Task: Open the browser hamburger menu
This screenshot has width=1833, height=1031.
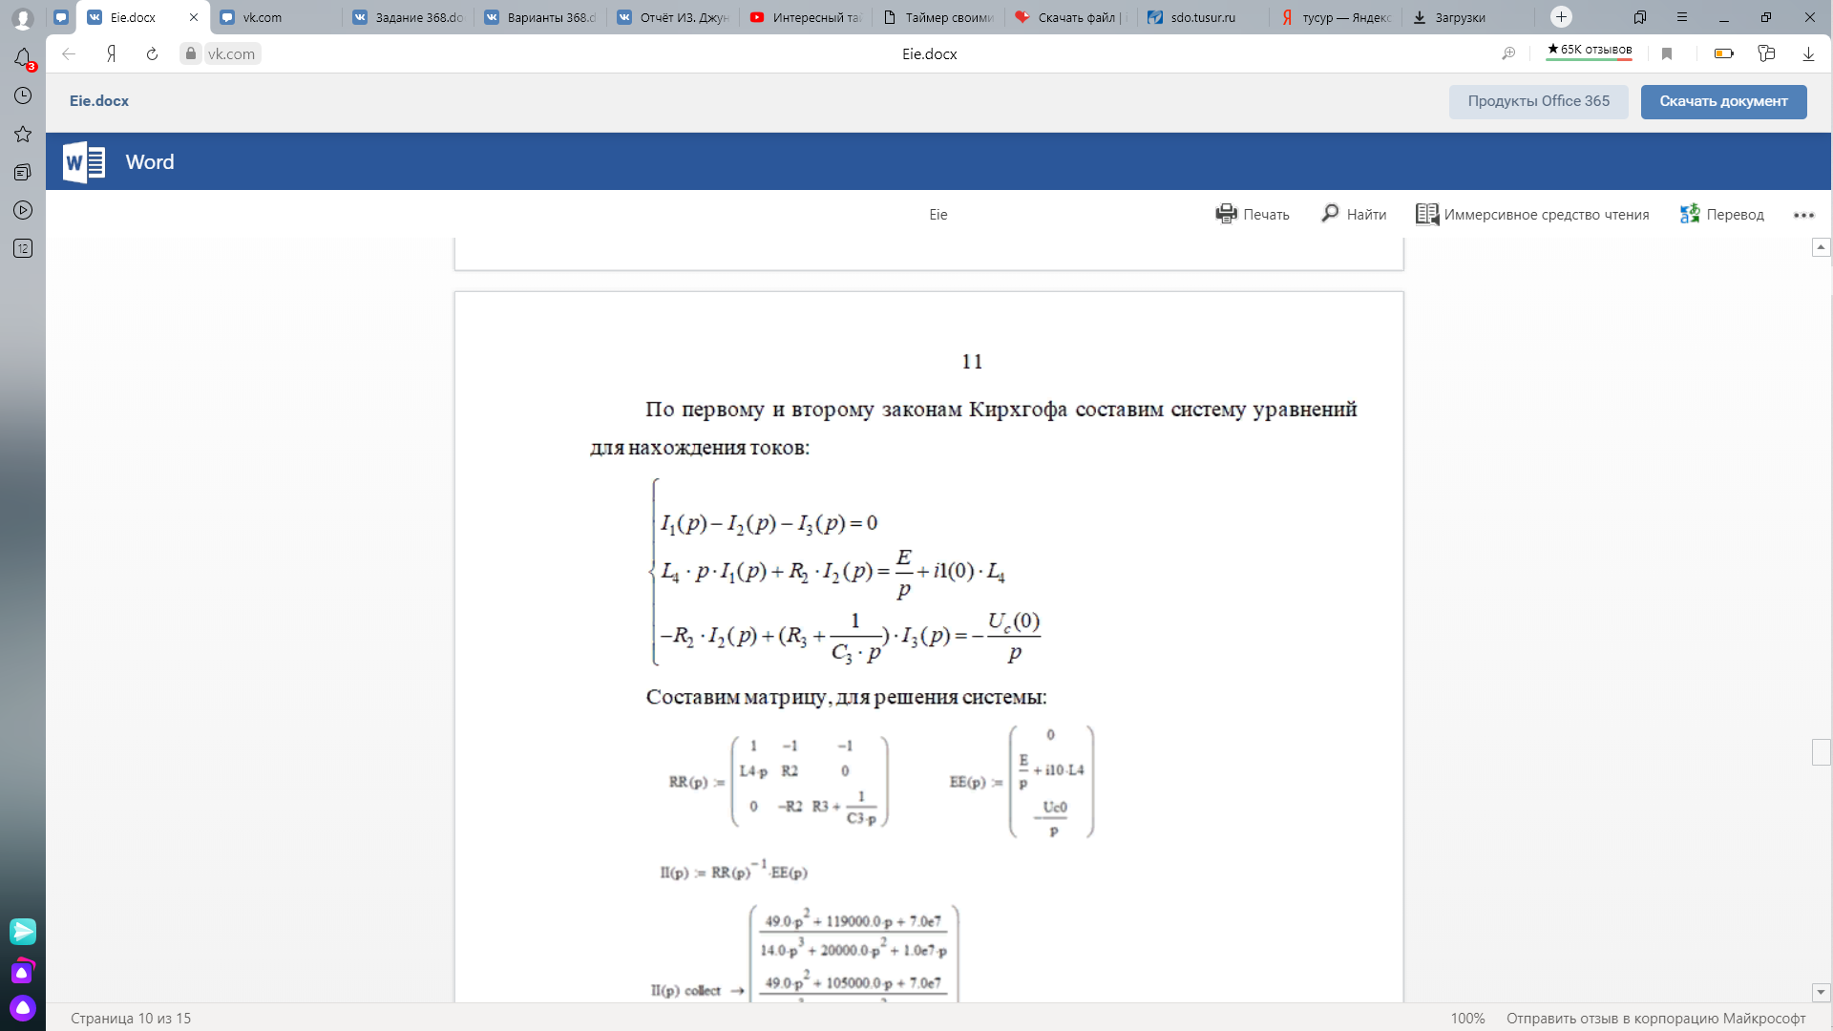Action: pos(1682,17)
